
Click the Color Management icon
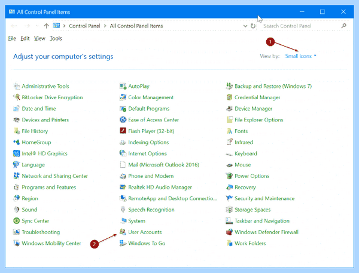123,97
